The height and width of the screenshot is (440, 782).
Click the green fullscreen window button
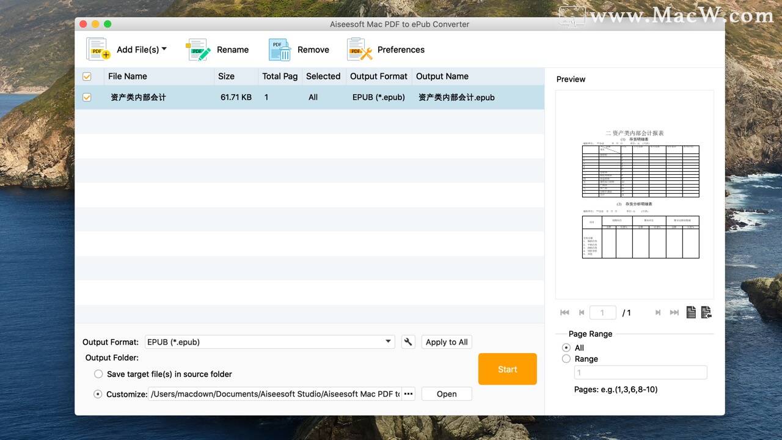pyautogui.click(x=108, y=24)
